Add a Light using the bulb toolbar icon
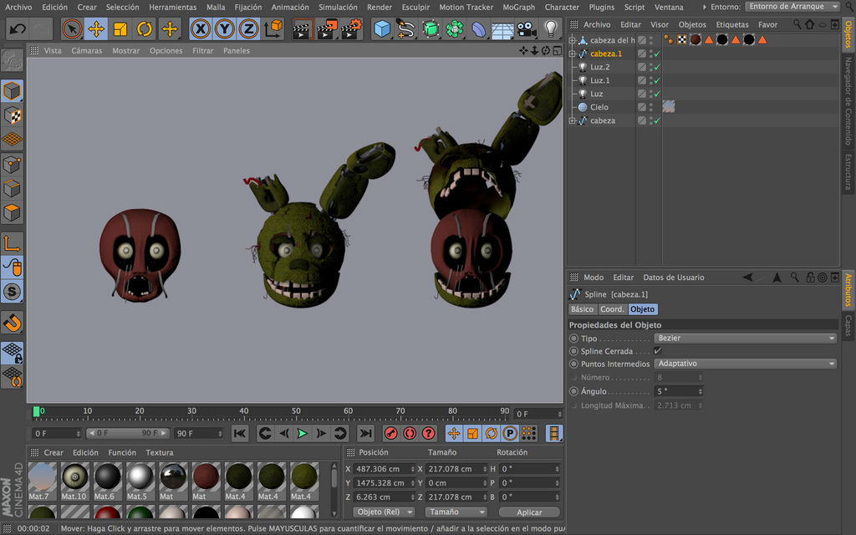This screenshot has width=856, height=535. coord(549,28)
